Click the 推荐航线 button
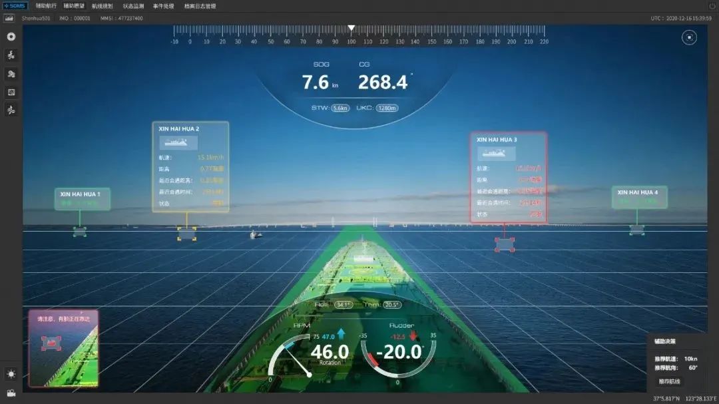Screen dimensions: 719x404 click(x=669, y=381)
